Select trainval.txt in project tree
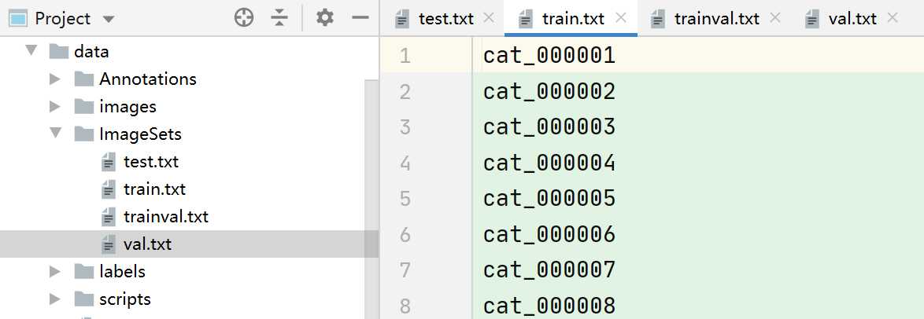This screenshot has width=924, height=319. coord(165,217)
